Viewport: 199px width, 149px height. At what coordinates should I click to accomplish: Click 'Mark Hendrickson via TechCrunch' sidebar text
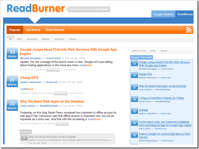click(156, 141)
